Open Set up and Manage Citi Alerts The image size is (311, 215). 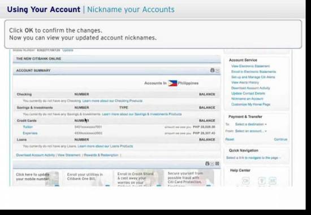253,77
